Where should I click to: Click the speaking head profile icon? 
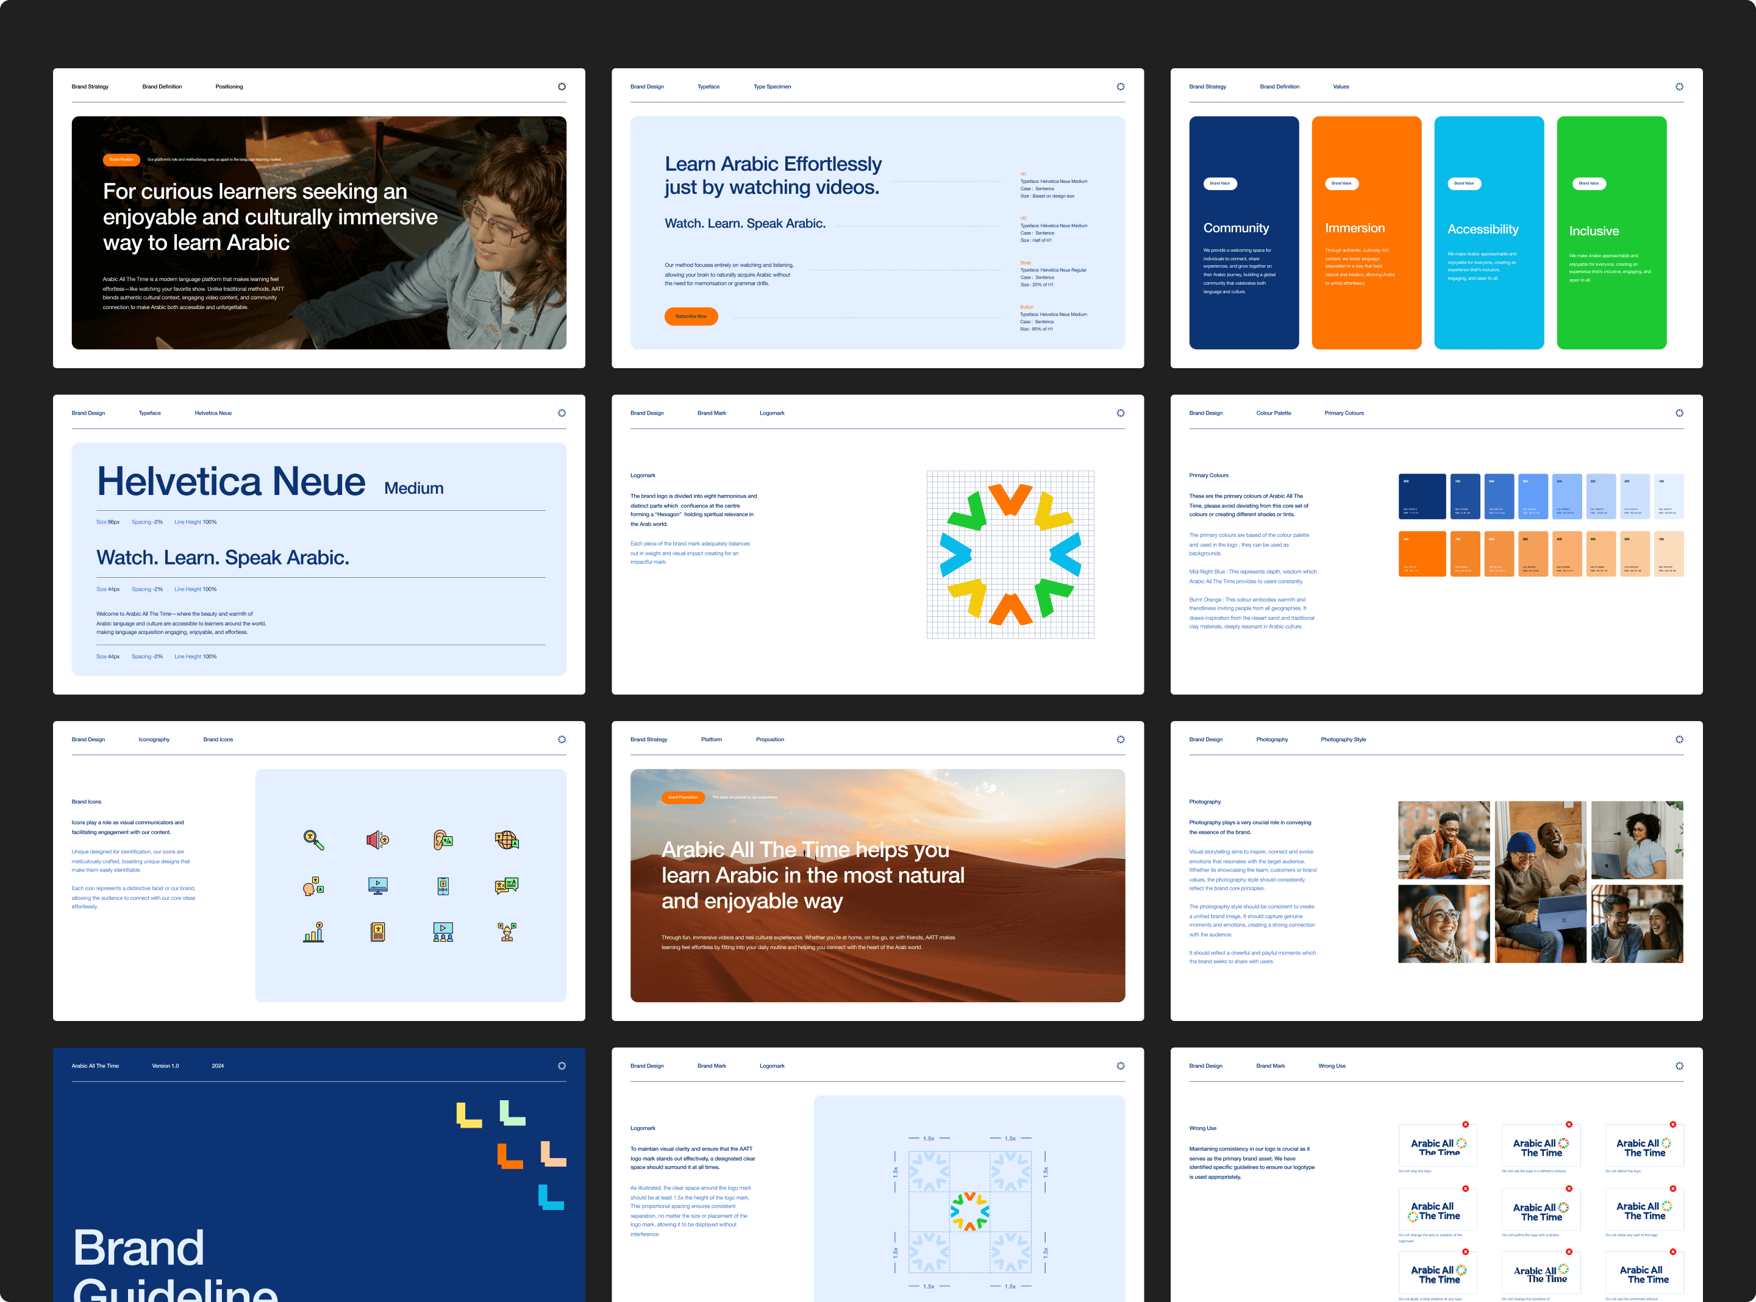click(313, 886)
